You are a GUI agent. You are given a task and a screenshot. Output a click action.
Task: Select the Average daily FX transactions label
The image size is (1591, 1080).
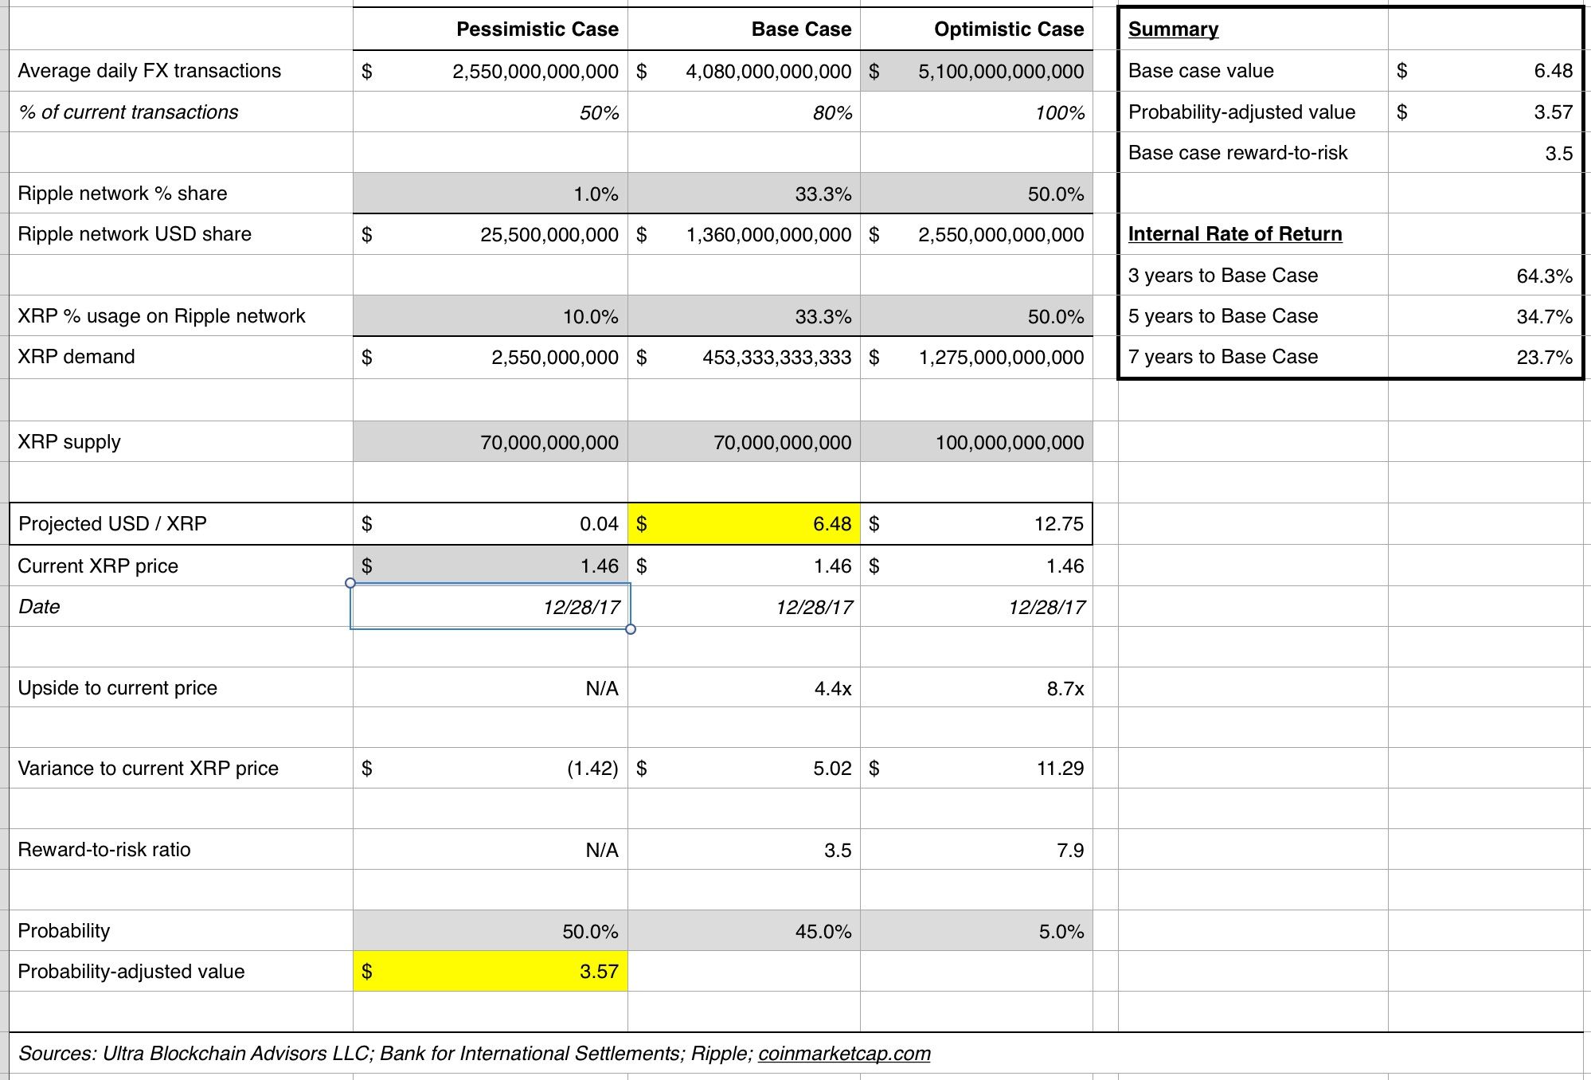tap(150, 71)
